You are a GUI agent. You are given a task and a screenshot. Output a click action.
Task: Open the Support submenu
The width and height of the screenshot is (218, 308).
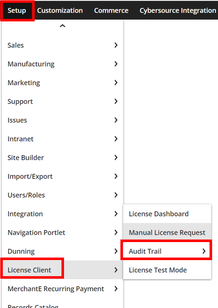point(63,101)
